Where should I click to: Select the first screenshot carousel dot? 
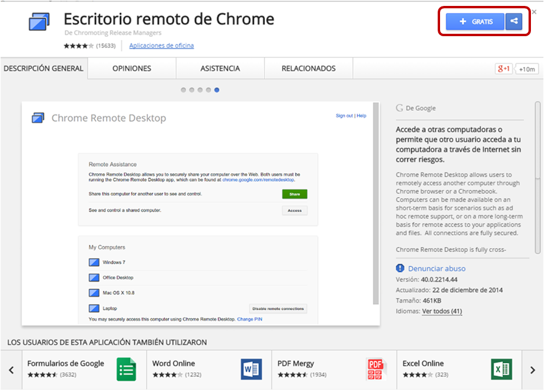183,90
